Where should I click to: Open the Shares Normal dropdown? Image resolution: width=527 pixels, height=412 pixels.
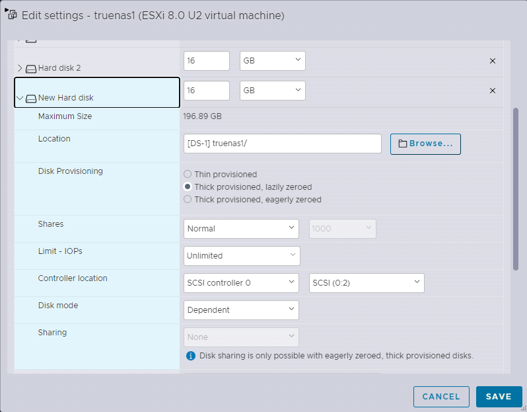point(242,229)
